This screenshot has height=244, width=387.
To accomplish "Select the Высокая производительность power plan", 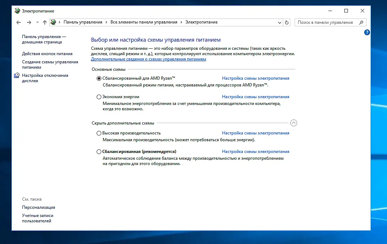I will (99, 133).
